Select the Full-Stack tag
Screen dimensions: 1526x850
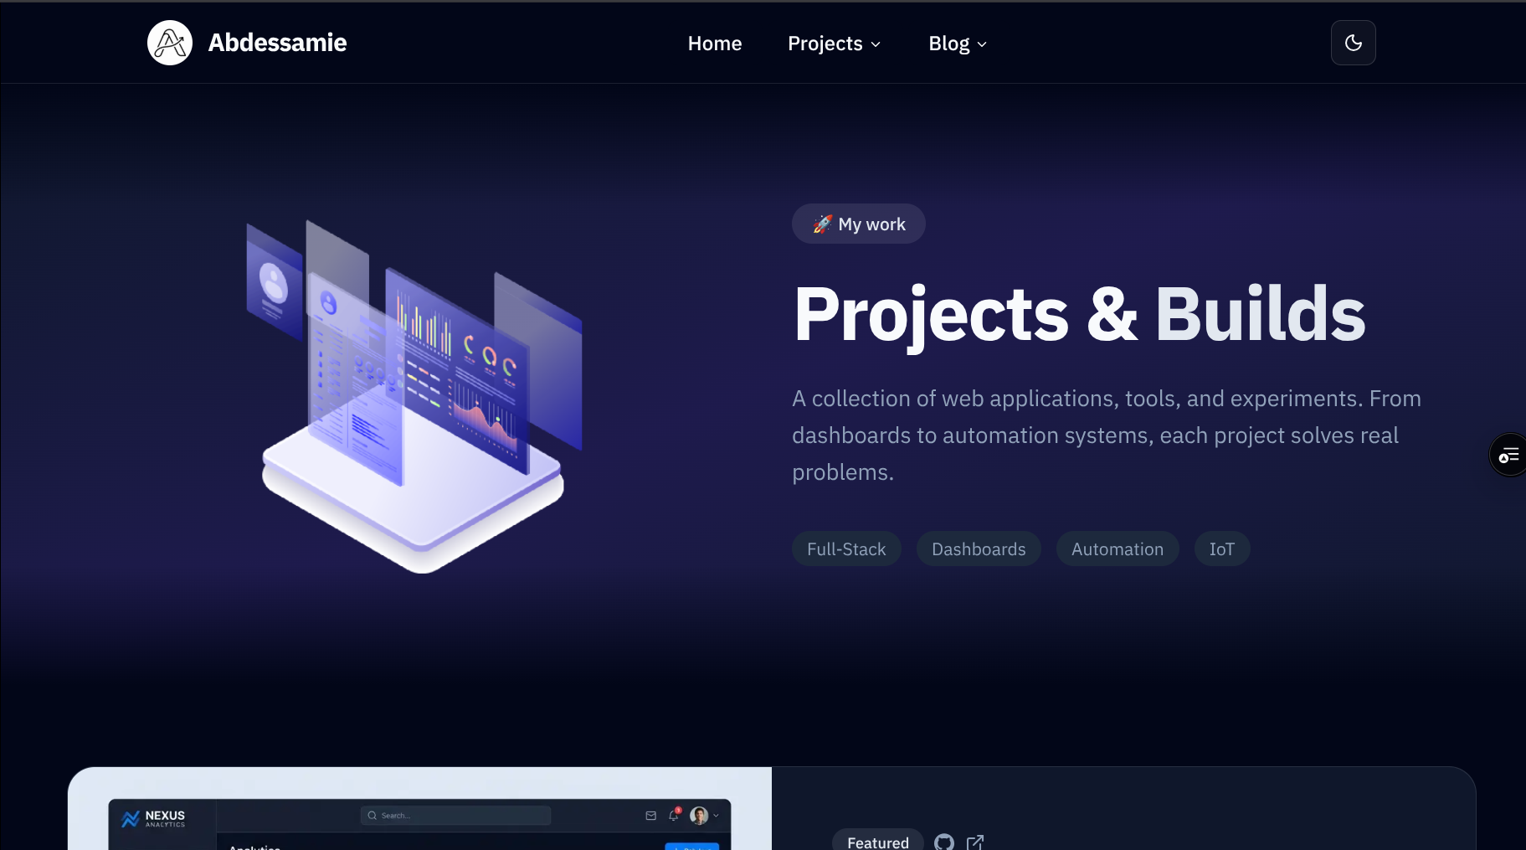tap(845, 549)
